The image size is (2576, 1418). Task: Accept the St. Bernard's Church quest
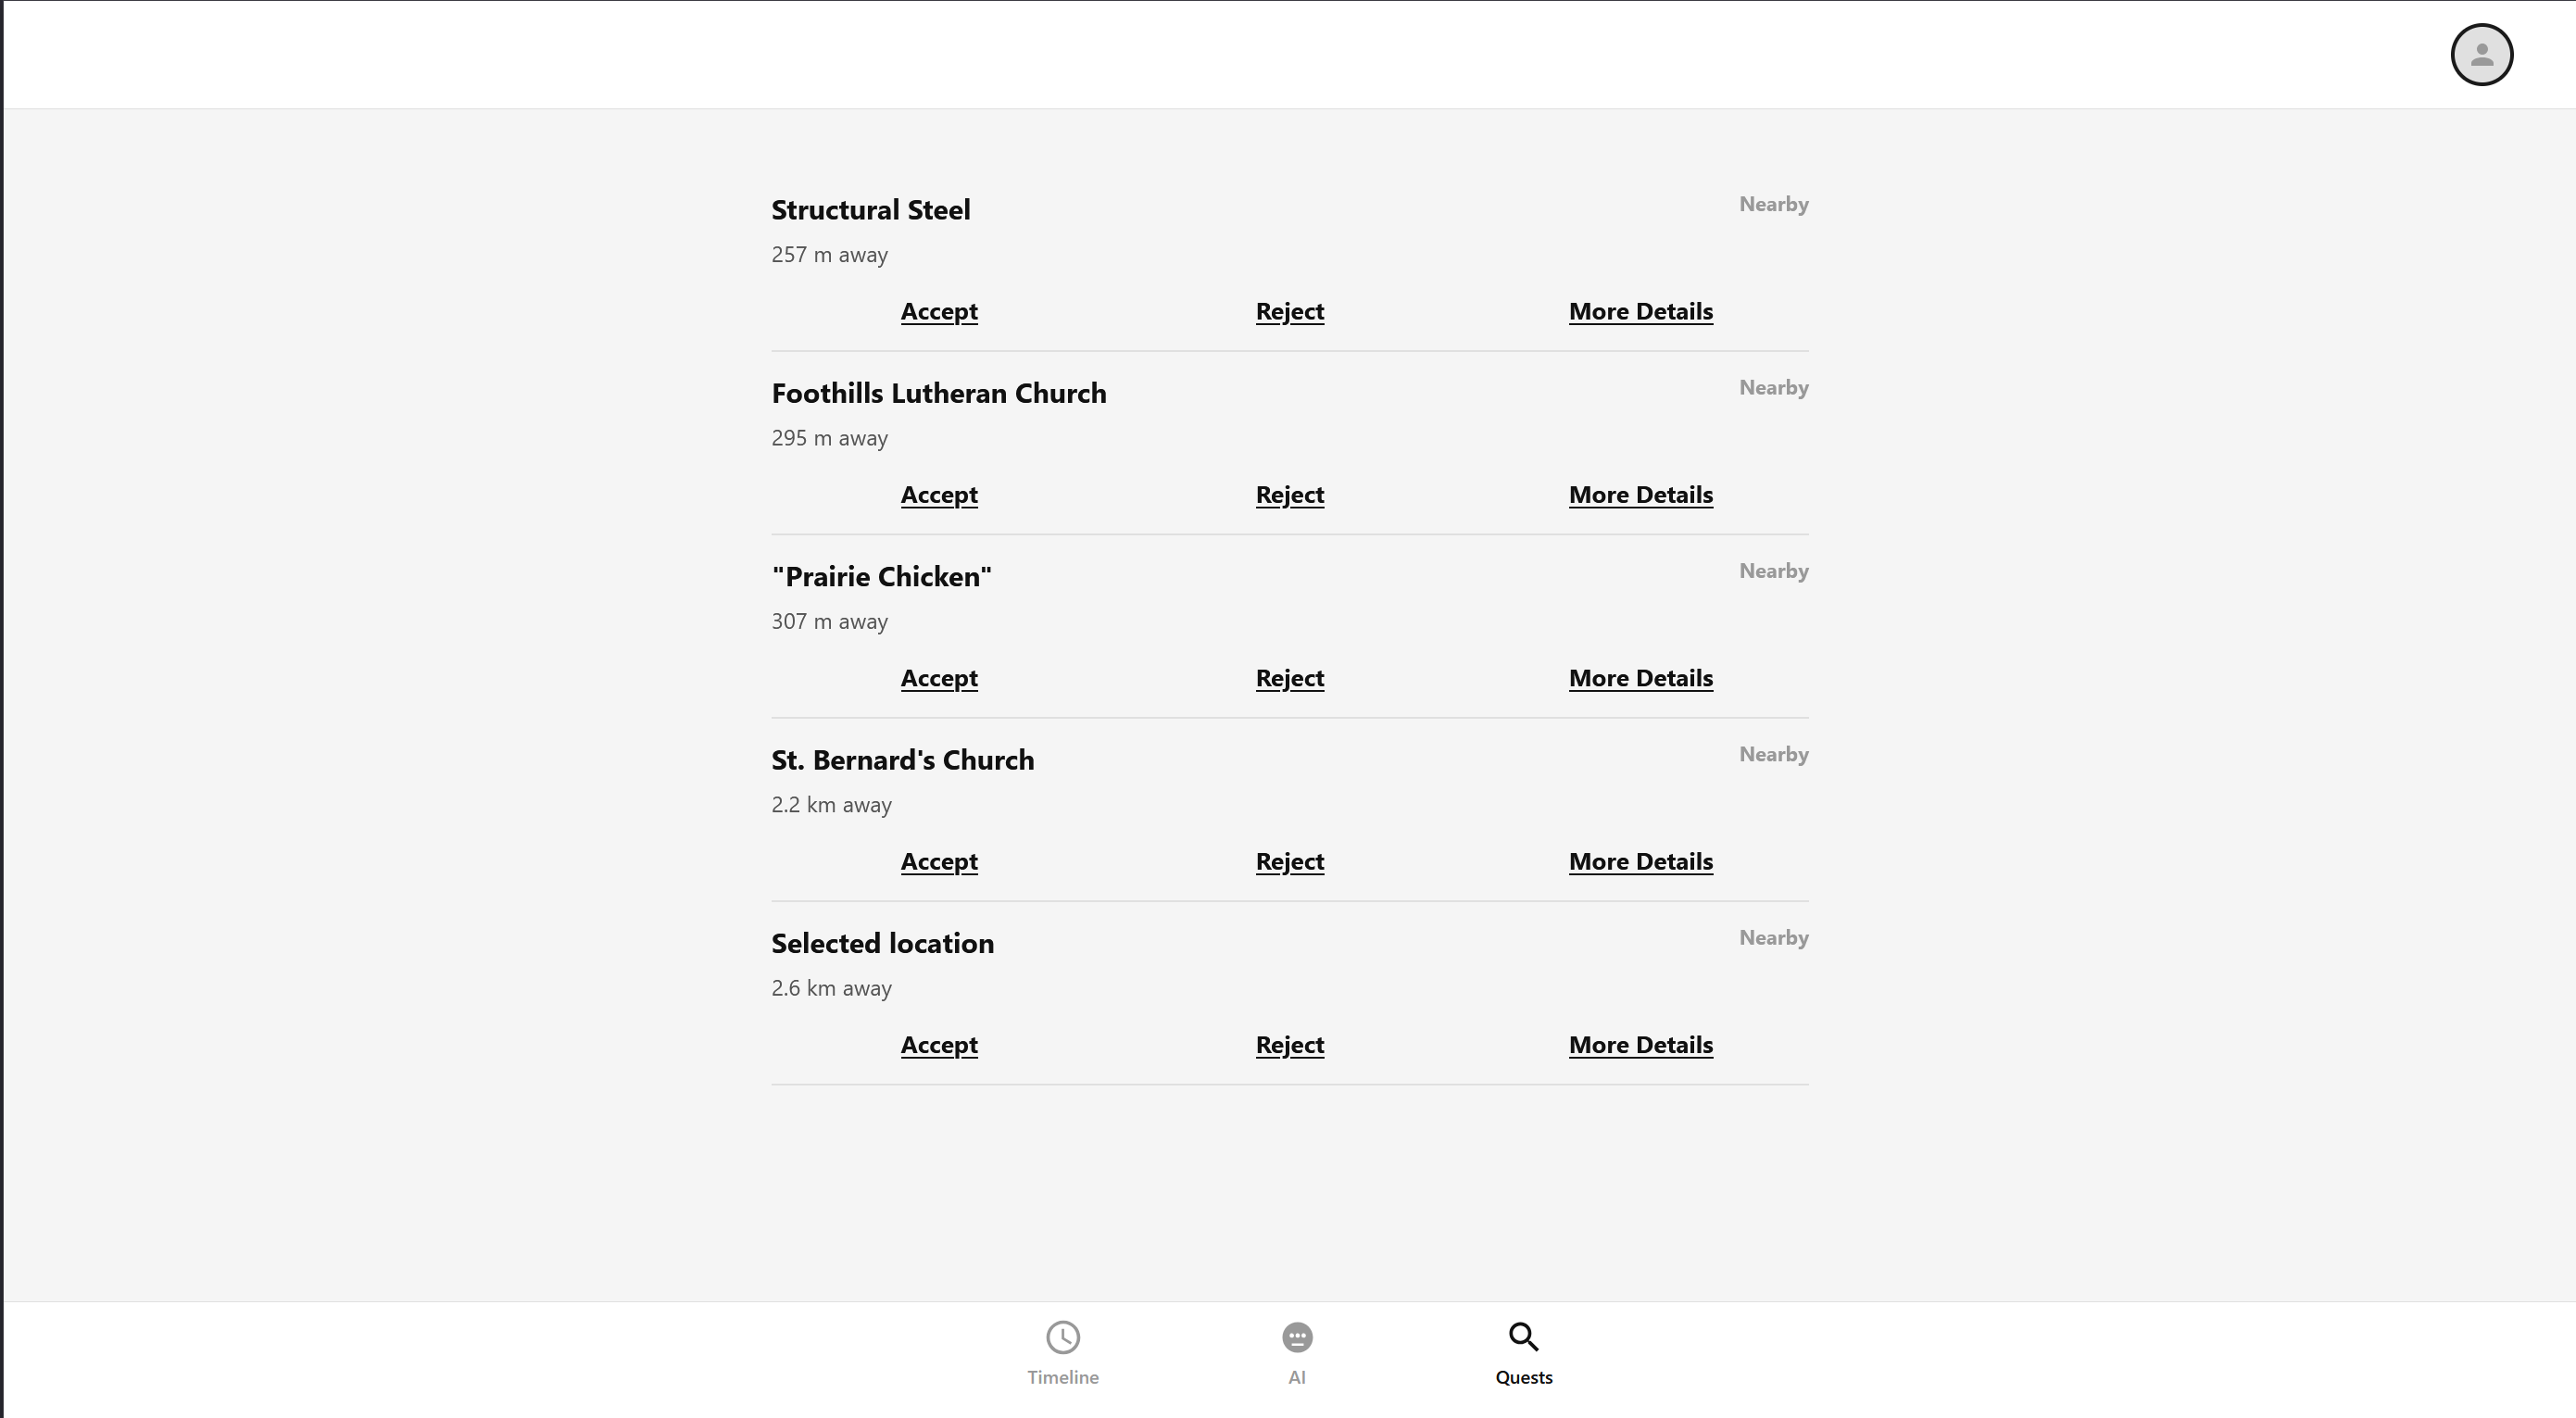(x=939, y=861)
